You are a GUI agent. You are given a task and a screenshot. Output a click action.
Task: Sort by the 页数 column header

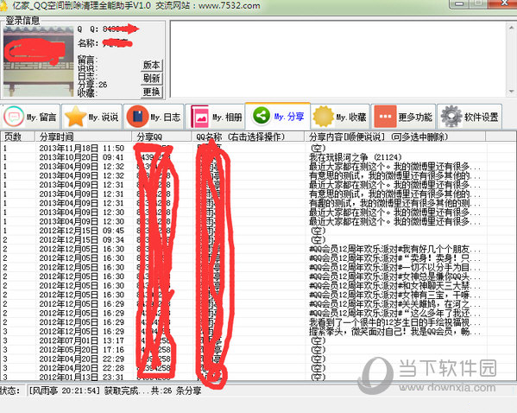tap(17, 137)
